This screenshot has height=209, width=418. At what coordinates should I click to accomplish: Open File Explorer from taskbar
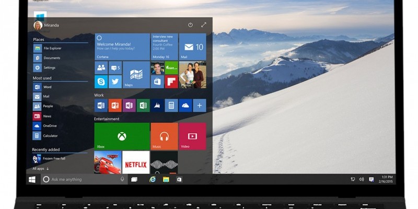pyautogui.click(x=166, y=179)
